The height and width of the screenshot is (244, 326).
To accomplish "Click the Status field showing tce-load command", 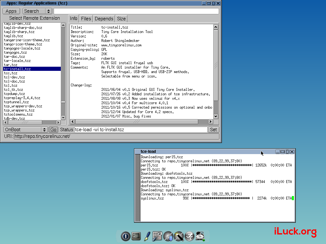I will pos(141,130).
